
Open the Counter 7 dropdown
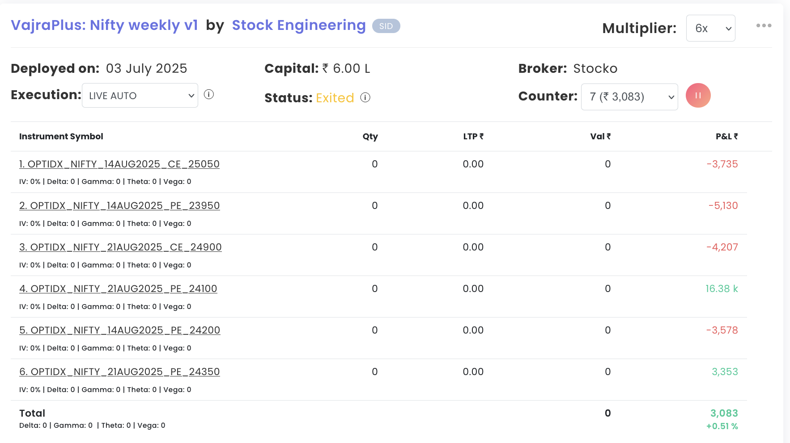pos(629,97)
